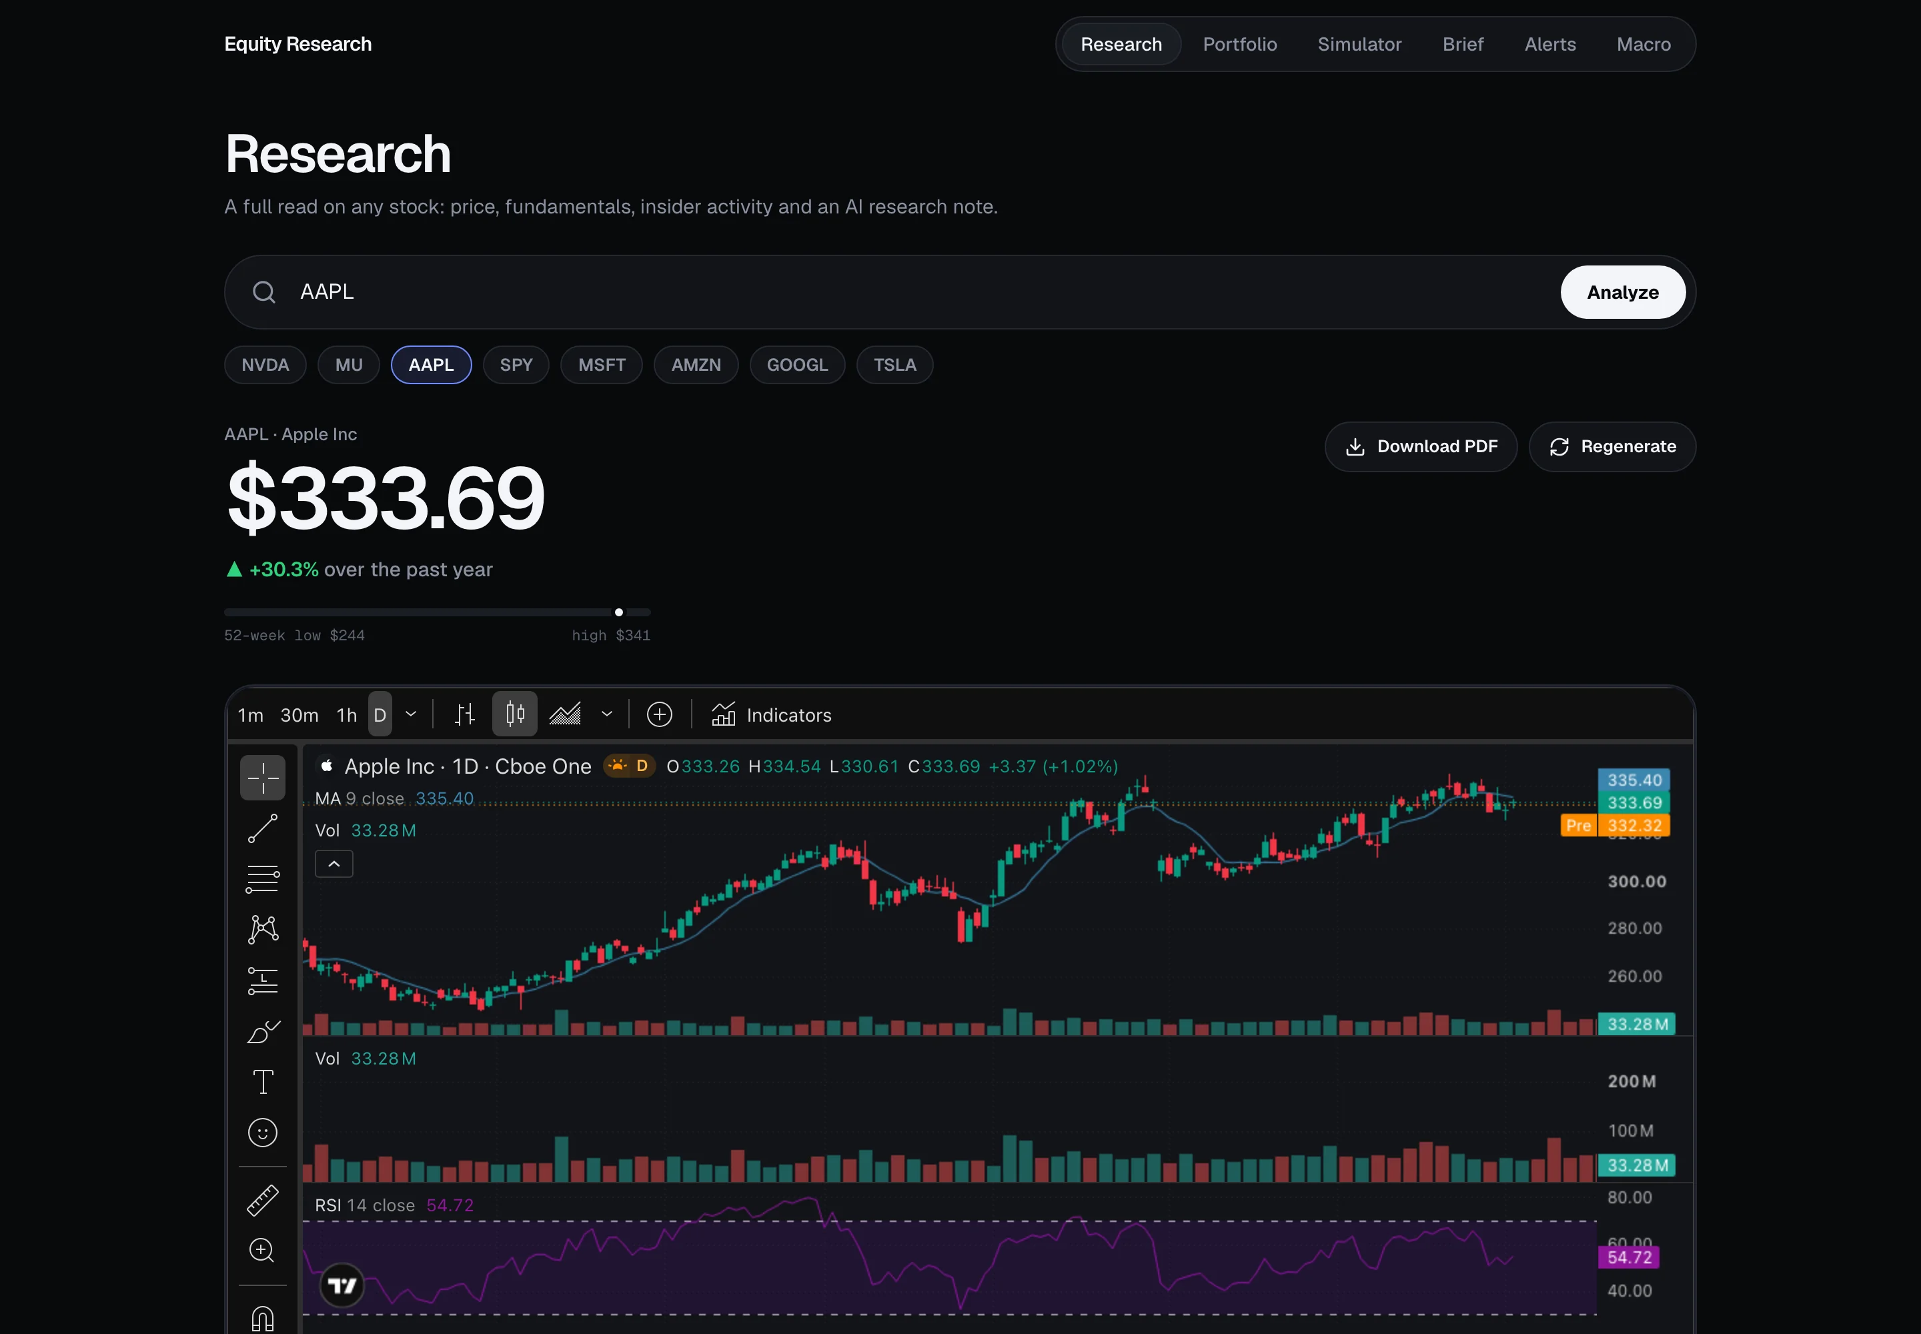Collapse the indicator legend chevron

[x=334, y=864]
